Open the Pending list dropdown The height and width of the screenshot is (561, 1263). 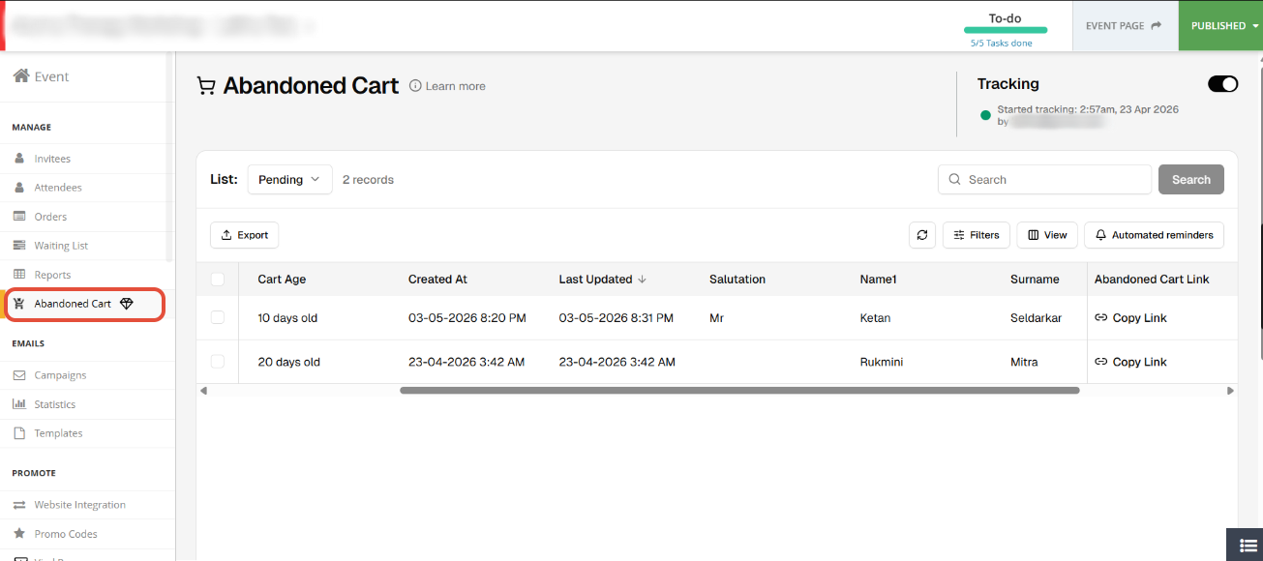290,180
